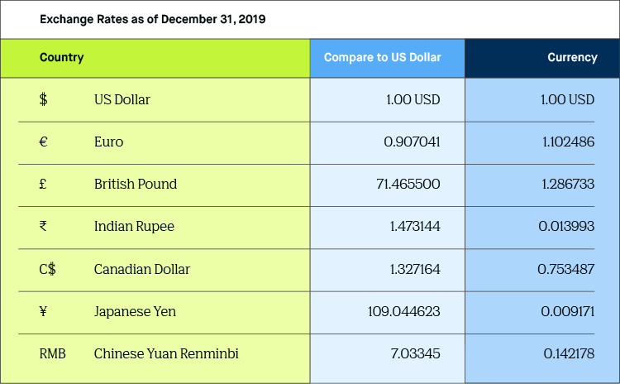The image size is (620, 384).
Task: Select the C$ Canadian Dollar symbol
Action: [47, 269]
